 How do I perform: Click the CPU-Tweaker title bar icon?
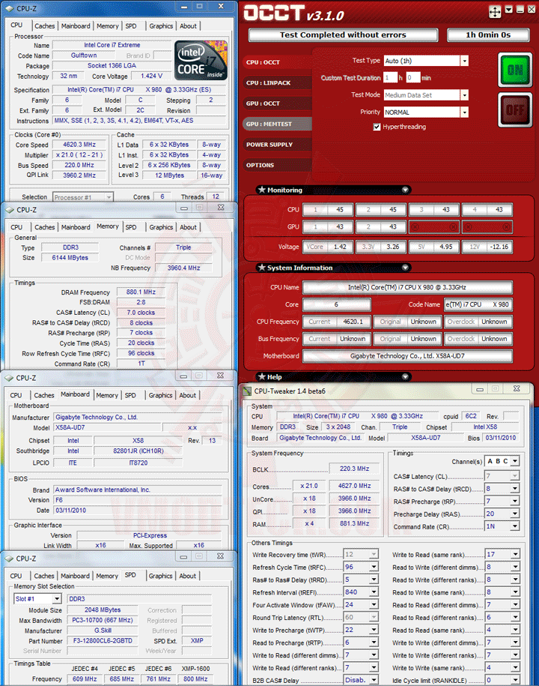click(247, 391)
